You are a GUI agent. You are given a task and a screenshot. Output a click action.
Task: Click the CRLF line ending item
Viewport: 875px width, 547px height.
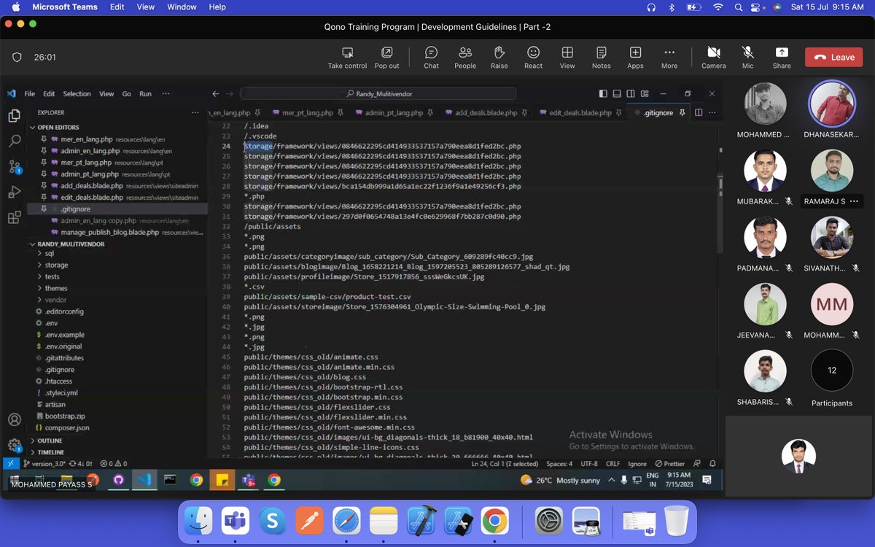point(612,464)
